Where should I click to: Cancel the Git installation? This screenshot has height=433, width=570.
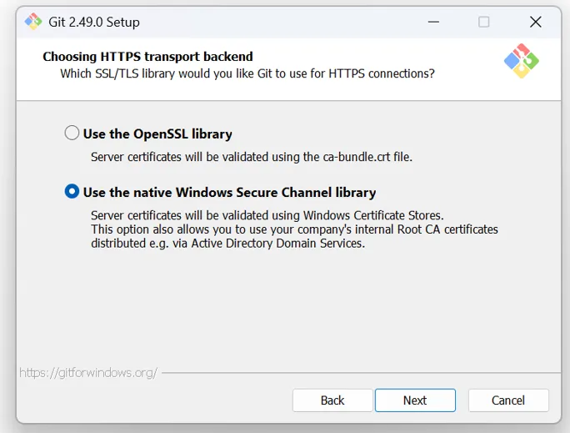click(x=508, y=400)
